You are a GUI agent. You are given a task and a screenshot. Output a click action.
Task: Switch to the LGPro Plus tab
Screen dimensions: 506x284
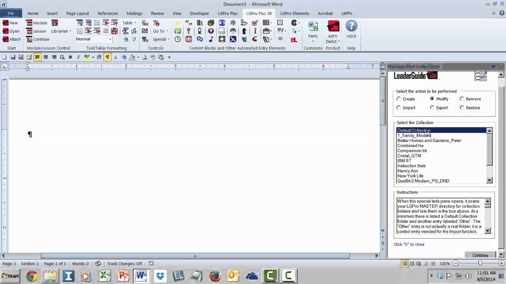pos(228,13)
